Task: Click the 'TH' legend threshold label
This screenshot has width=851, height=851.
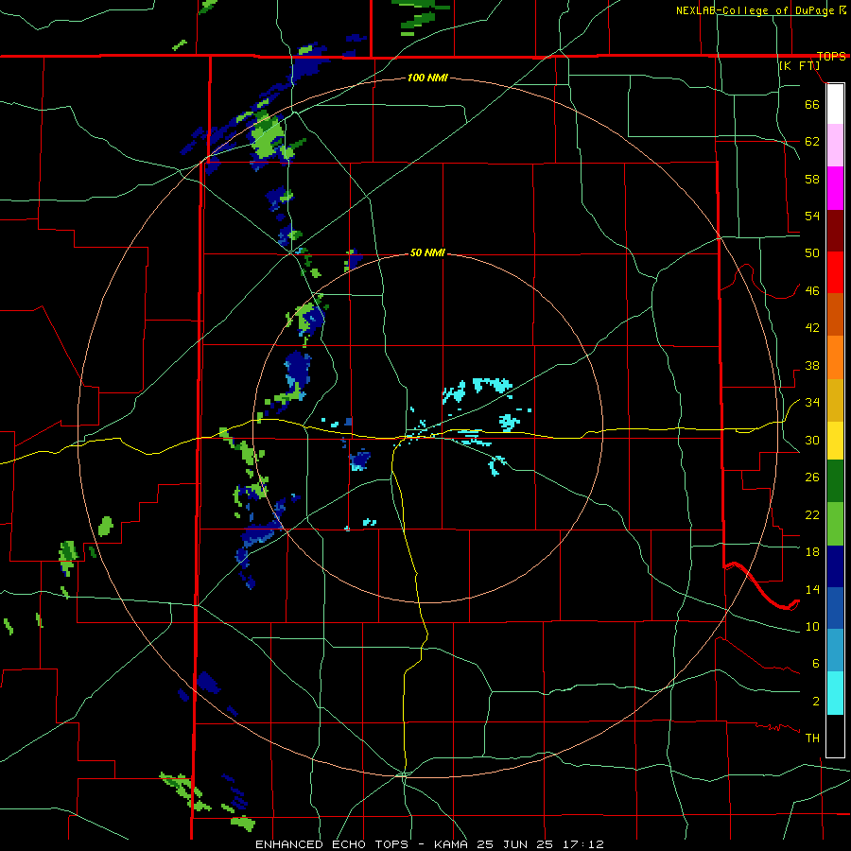Action: tap(812, 738)
